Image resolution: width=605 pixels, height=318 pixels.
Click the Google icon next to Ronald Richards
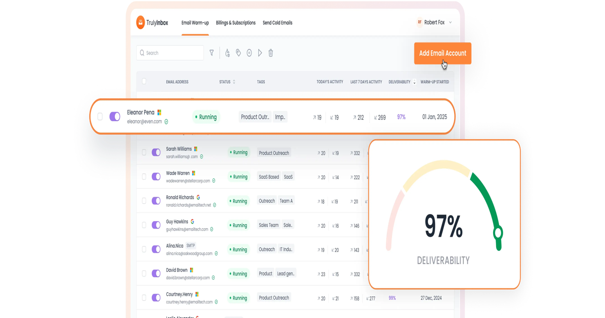pos(198,197)
